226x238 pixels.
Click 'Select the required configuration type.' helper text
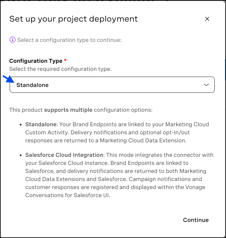[61, 69]
